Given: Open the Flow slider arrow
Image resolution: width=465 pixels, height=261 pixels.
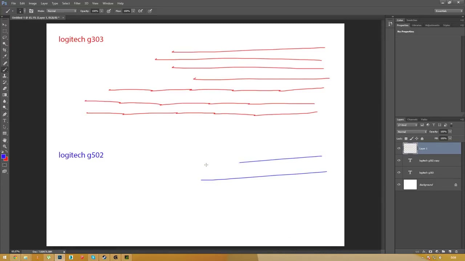Looking at the screenshot, I should pos(133,11).
